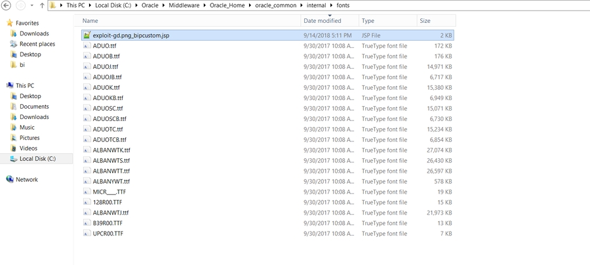Viewport: 590px width, 265px height.
Task: Click the font icon beside 128R00.TTF
Action: pyautogui.click(x=87, y=202)
